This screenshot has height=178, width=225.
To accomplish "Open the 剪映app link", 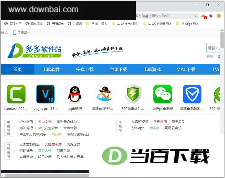I will [138, 128].
